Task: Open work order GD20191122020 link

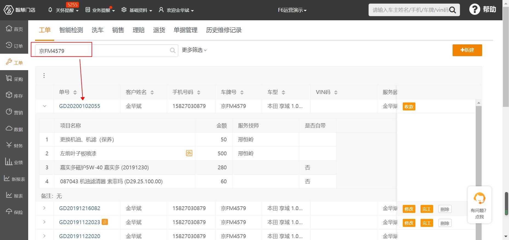Action: pos(80,236)
